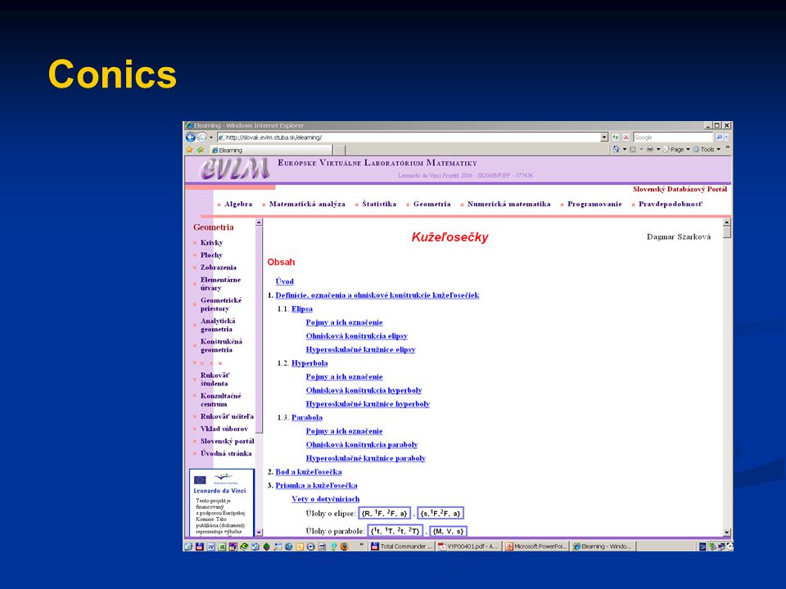Select the Elearning browser tab
The width and height of the screenshot is (786, 589).
[271, 151]
